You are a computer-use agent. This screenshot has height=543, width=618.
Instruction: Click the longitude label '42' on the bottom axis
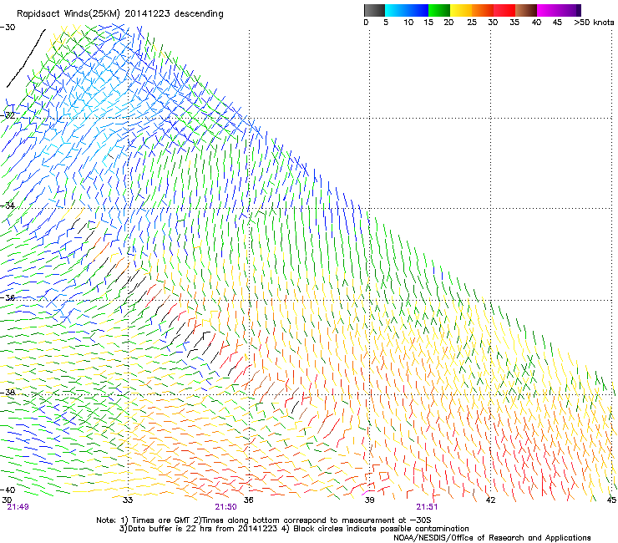pos(490,500)
